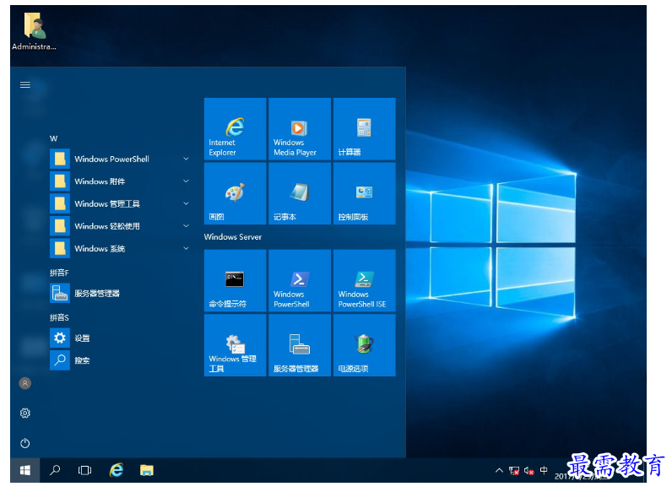Screen dimensions: 672x492
Task: Open the 电源选项 power options tile
Action: [x=365, y=345]
